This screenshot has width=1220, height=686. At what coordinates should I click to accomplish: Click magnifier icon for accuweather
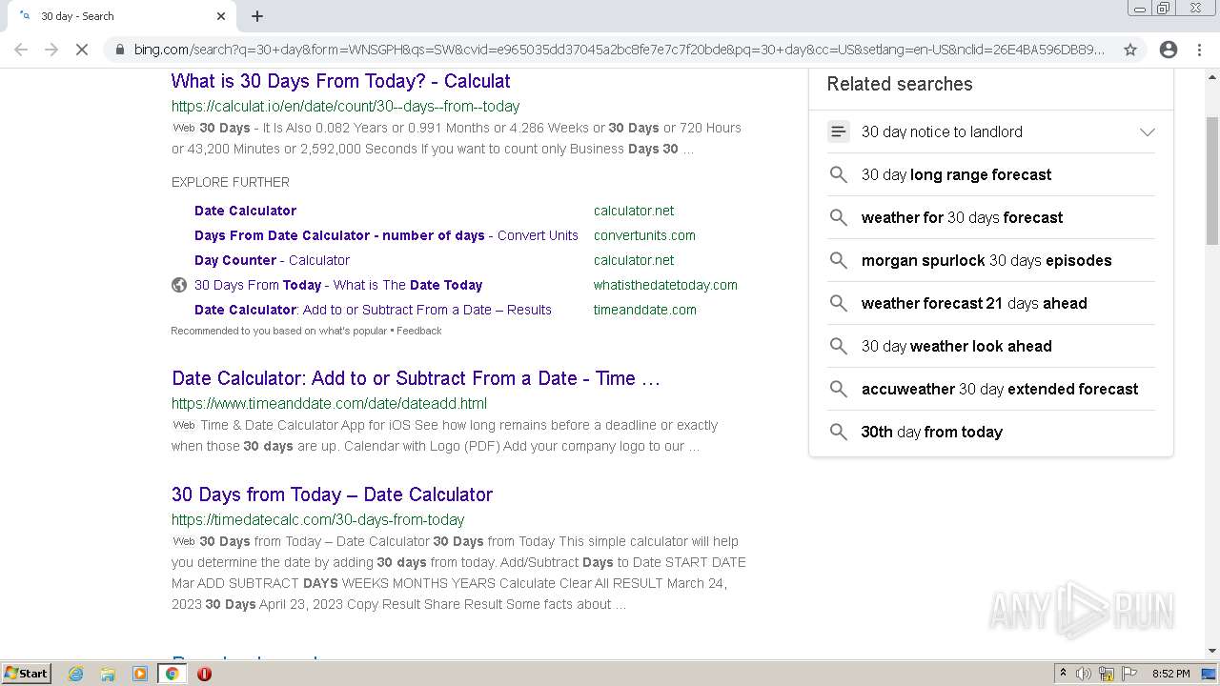tap(838, 389)
